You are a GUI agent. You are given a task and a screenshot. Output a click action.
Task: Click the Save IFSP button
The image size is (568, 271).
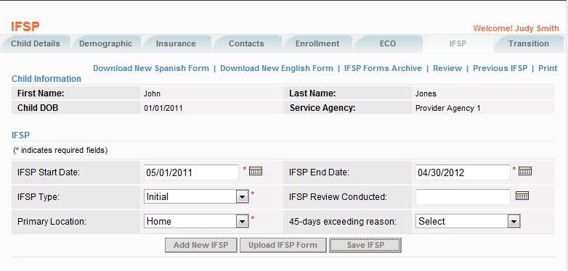[x=365, y=245]
